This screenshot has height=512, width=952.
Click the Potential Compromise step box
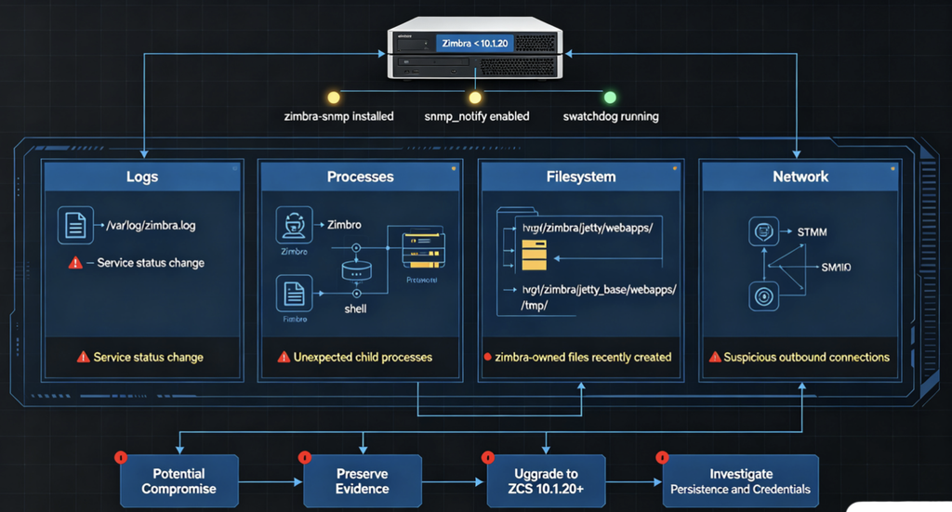tap(179, 481)
